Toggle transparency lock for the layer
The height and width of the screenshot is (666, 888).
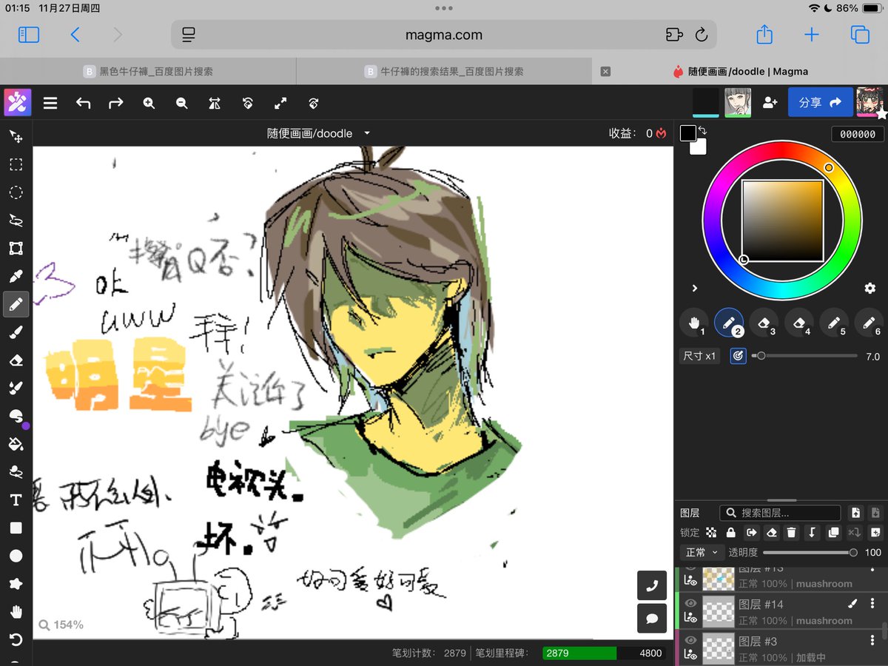coord(711,533)
